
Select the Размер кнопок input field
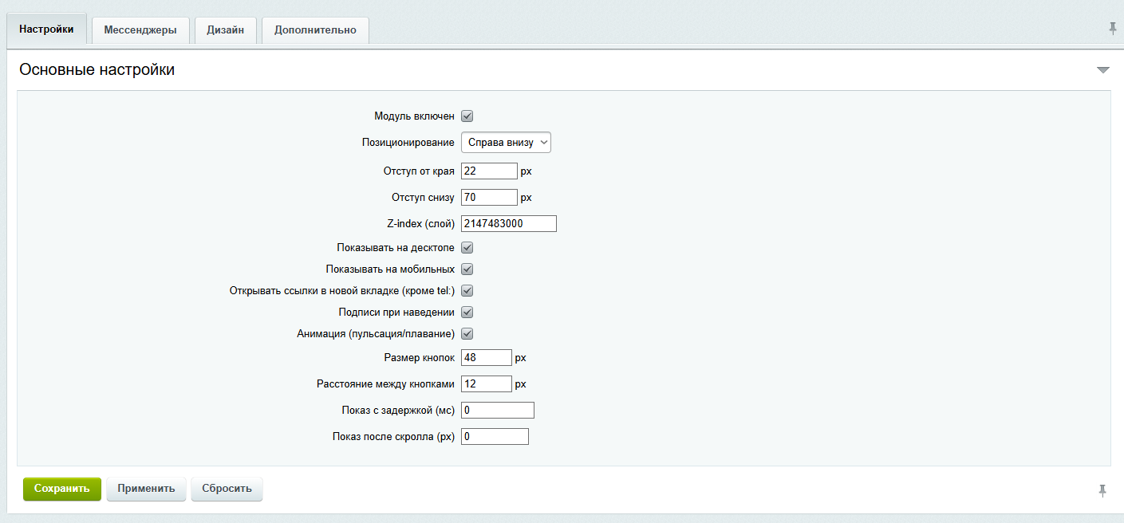[487, 357]
